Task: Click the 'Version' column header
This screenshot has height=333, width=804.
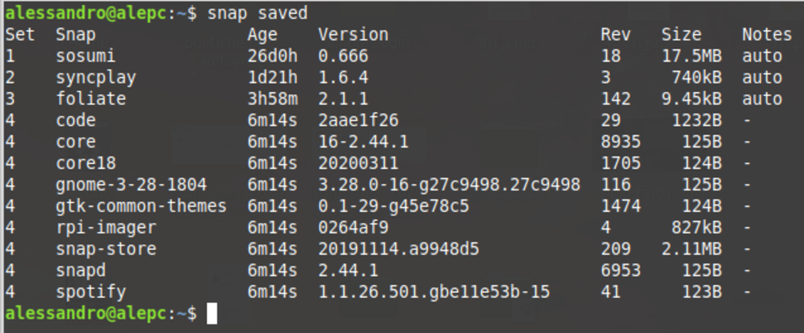Action: (353, 34)
